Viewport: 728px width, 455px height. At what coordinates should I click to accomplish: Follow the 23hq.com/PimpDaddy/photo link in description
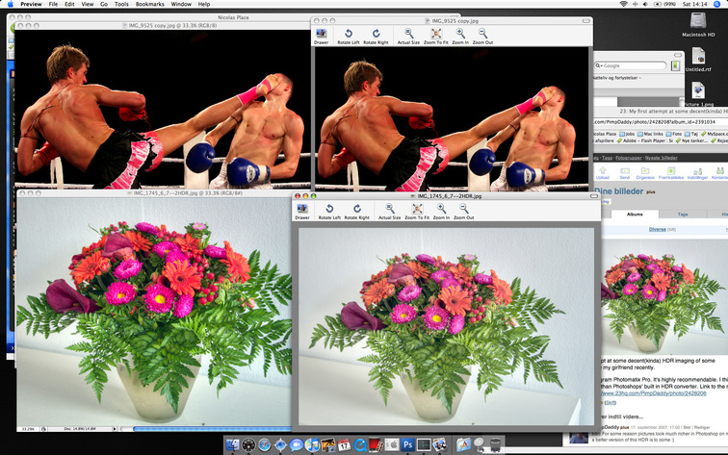pyautogui.click(x=654, y=392)
